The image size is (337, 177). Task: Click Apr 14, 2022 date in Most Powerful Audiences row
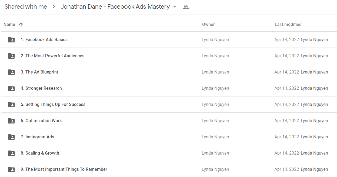tap(287, 56)
